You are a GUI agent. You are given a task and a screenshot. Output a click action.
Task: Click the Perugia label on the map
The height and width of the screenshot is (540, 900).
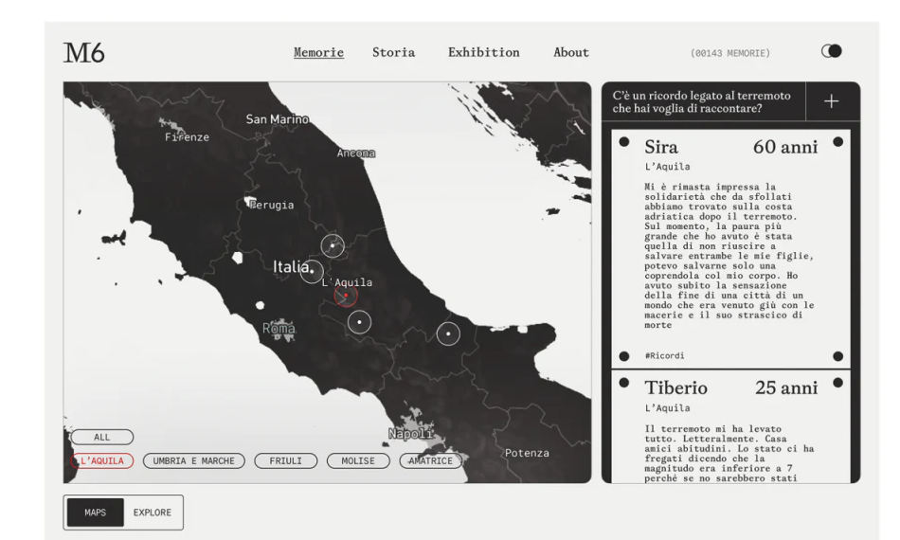pos(272,205)
